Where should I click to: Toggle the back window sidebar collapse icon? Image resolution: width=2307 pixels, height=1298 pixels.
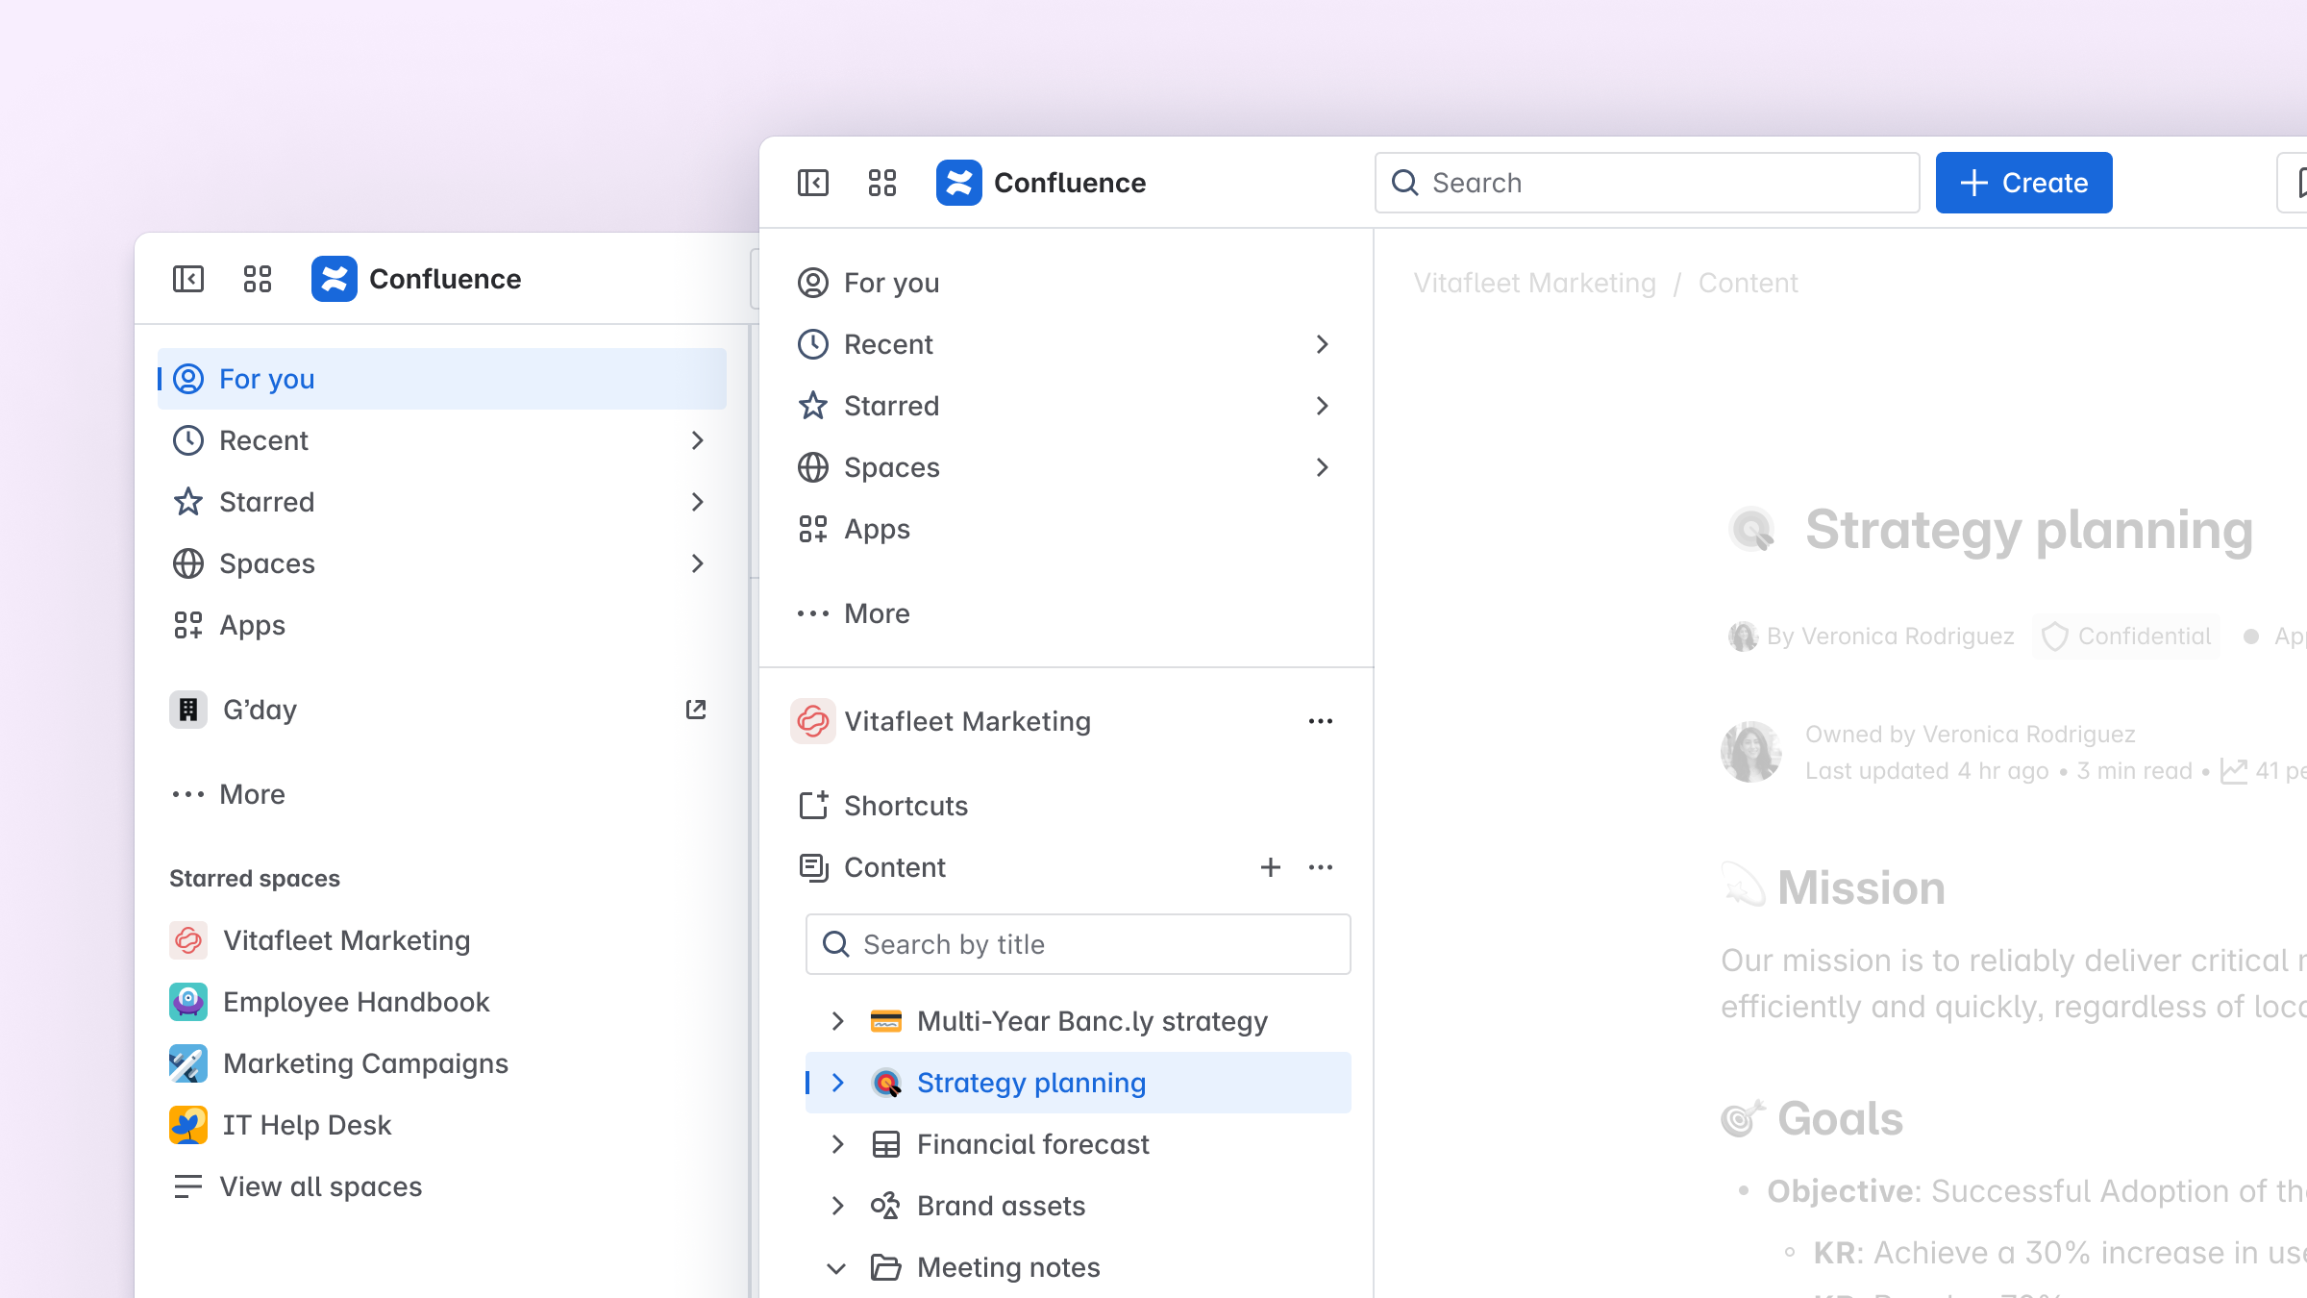tap(188, 279)
